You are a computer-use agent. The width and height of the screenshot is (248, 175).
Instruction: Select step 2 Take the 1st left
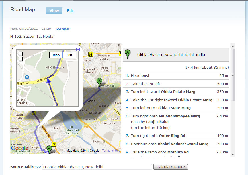176,84
